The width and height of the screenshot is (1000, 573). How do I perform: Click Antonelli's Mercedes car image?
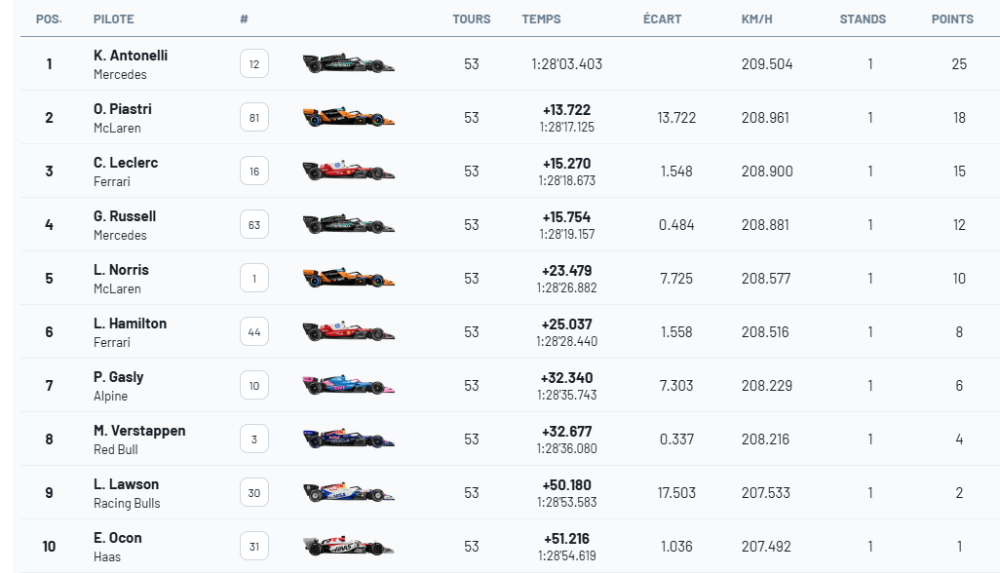[x=349, y=64]
